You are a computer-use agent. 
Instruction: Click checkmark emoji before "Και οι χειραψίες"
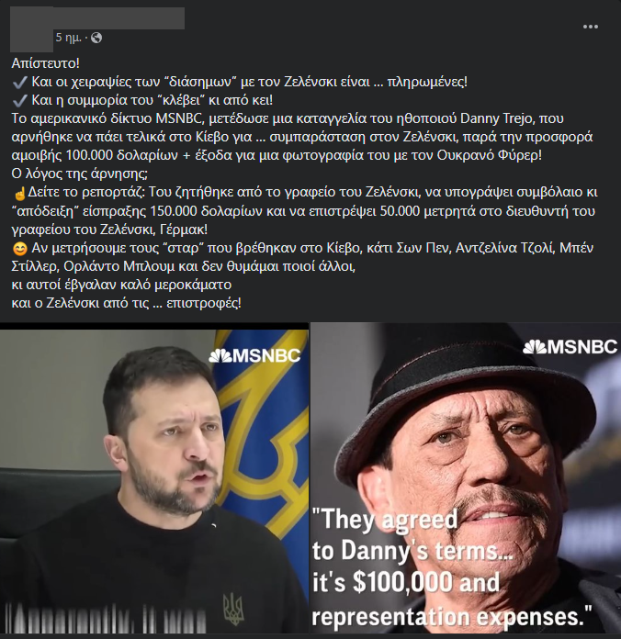[x=19, y=83]
